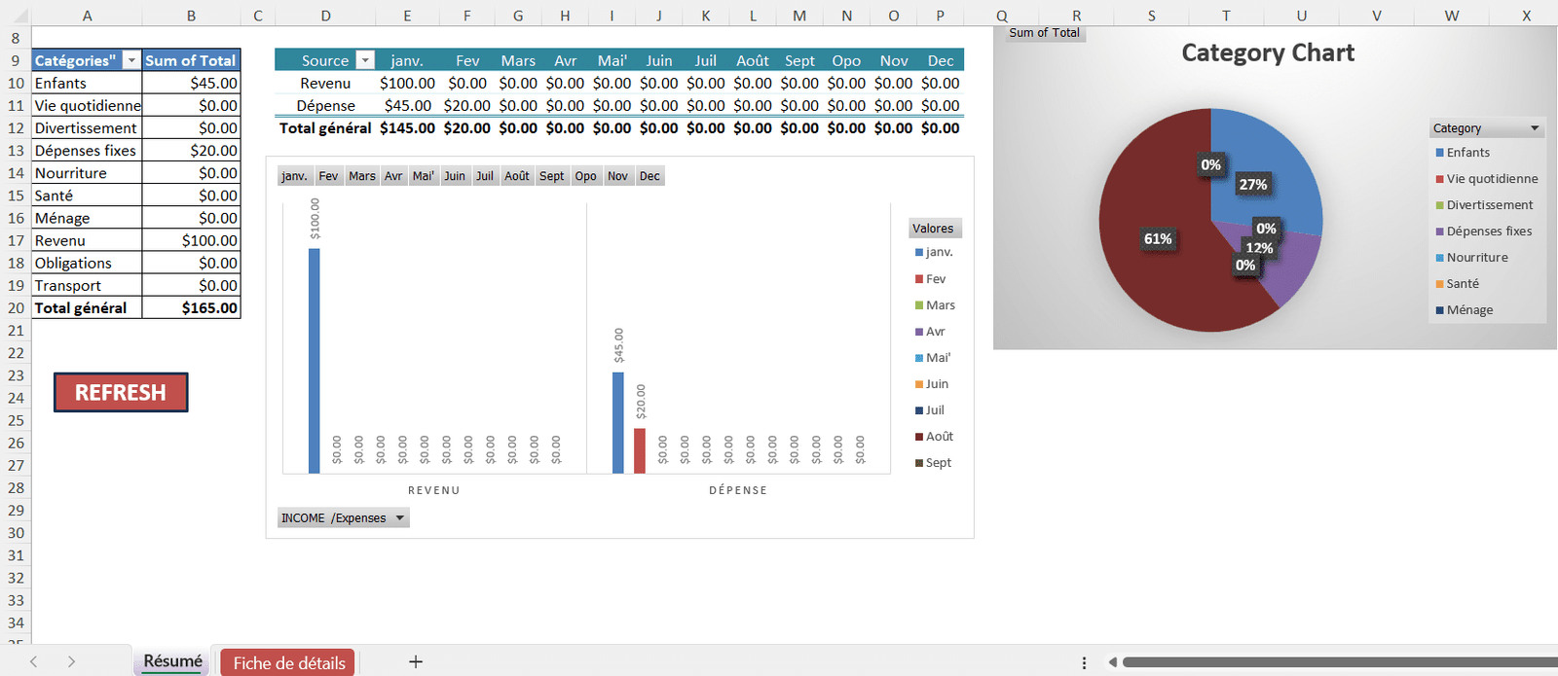Click the Sum of Total header cell
The height and width of the screenshot is (676, 1558).
click(x=191, y=60)
